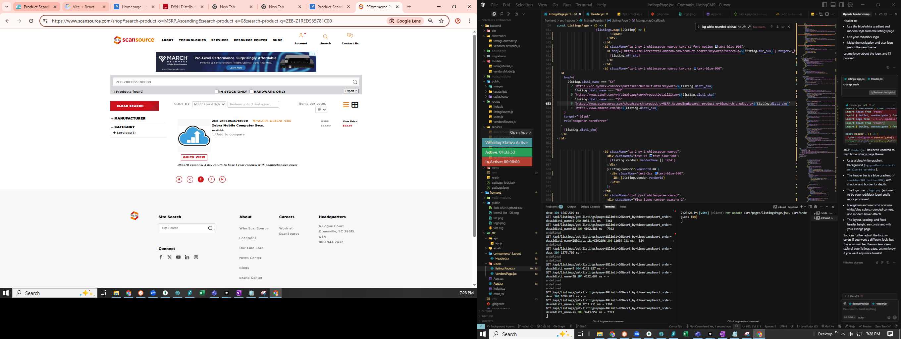Open the Source Control icon in Cursor
Viewport: 901px width, 339px height.
[509, 14]
